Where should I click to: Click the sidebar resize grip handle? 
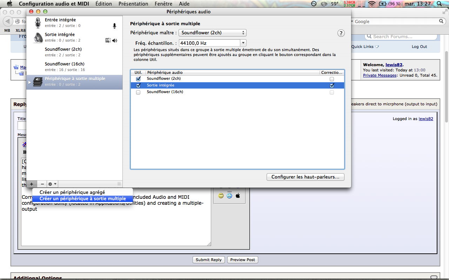point(119,184)
